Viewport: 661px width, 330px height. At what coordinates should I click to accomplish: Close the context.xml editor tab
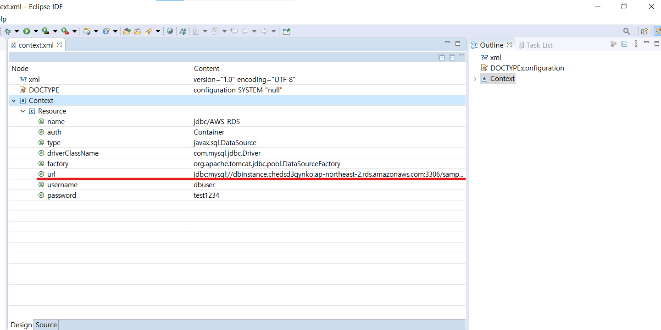[x=60, y=45]
